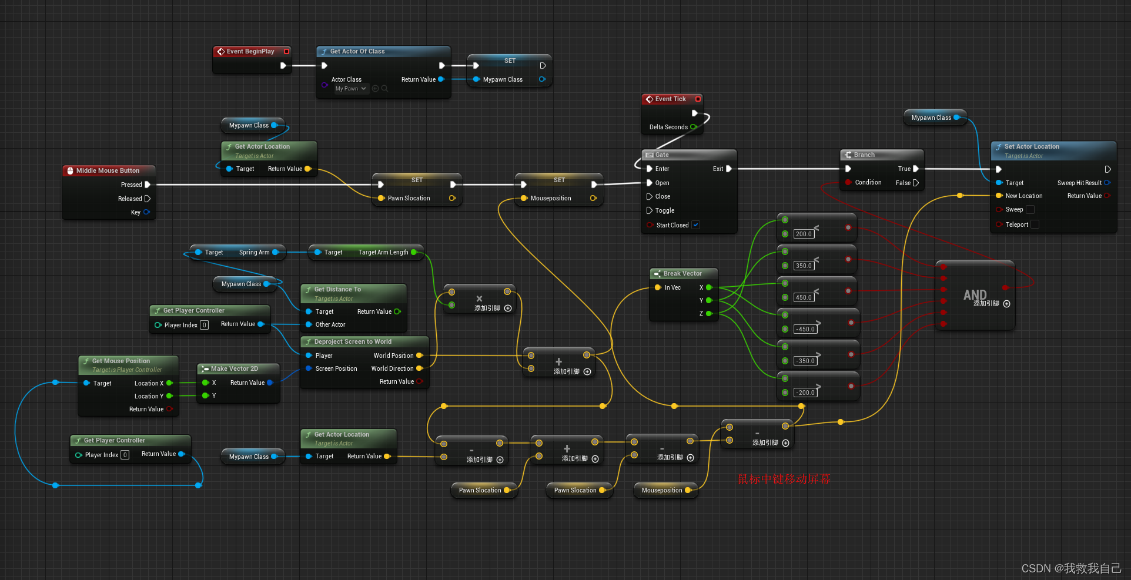The width and height of the screenshot is (1131, 580).
Task: Click the SET Mouseposition node
Action: (559, 189)
